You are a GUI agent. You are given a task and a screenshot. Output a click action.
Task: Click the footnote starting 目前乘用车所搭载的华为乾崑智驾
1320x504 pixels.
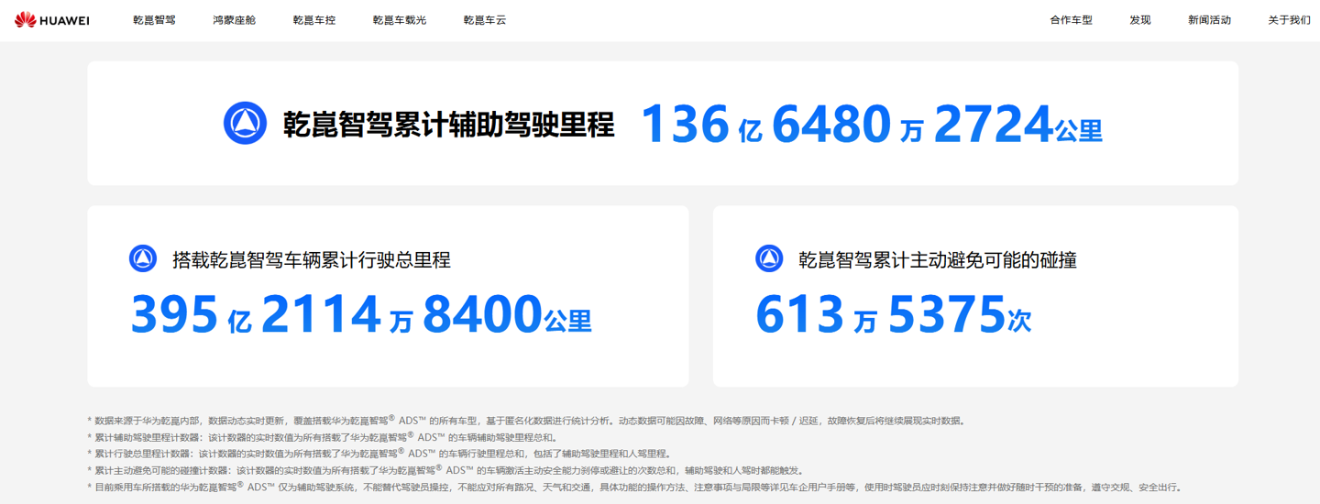(636, 487)
